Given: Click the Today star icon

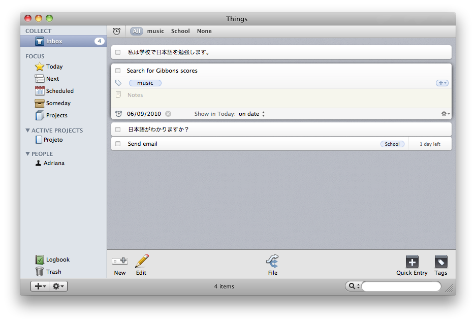Looking at the screenshot, I should (x=40, y=67).
